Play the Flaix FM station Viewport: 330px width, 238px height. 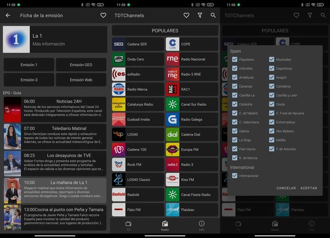(x=138, y=210)
